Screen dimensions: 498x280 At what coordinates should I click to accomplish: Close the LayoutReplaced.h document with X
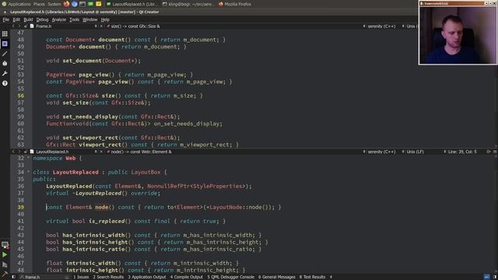click(x=101, y=152)
